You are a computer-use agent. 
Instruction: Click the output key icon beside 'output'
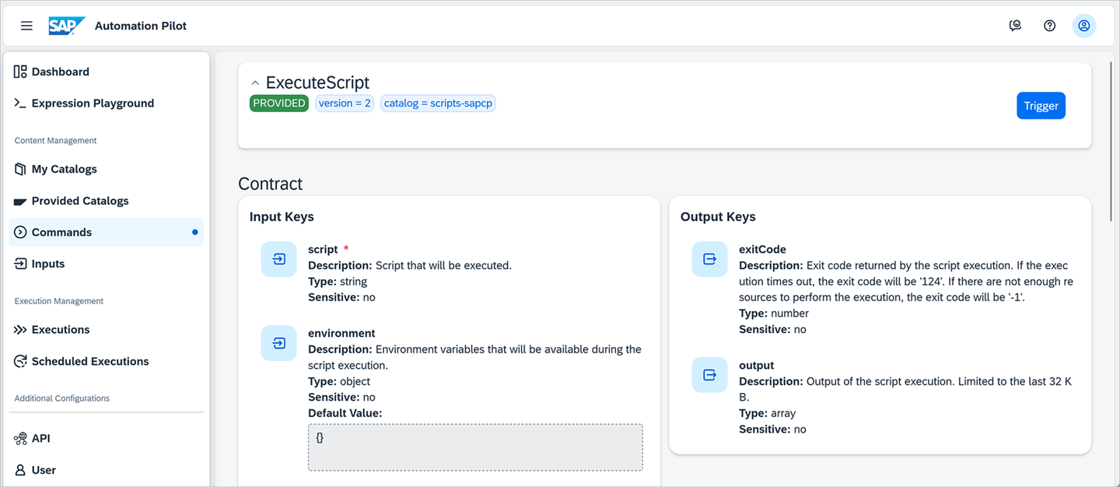(x=709, y=375)
